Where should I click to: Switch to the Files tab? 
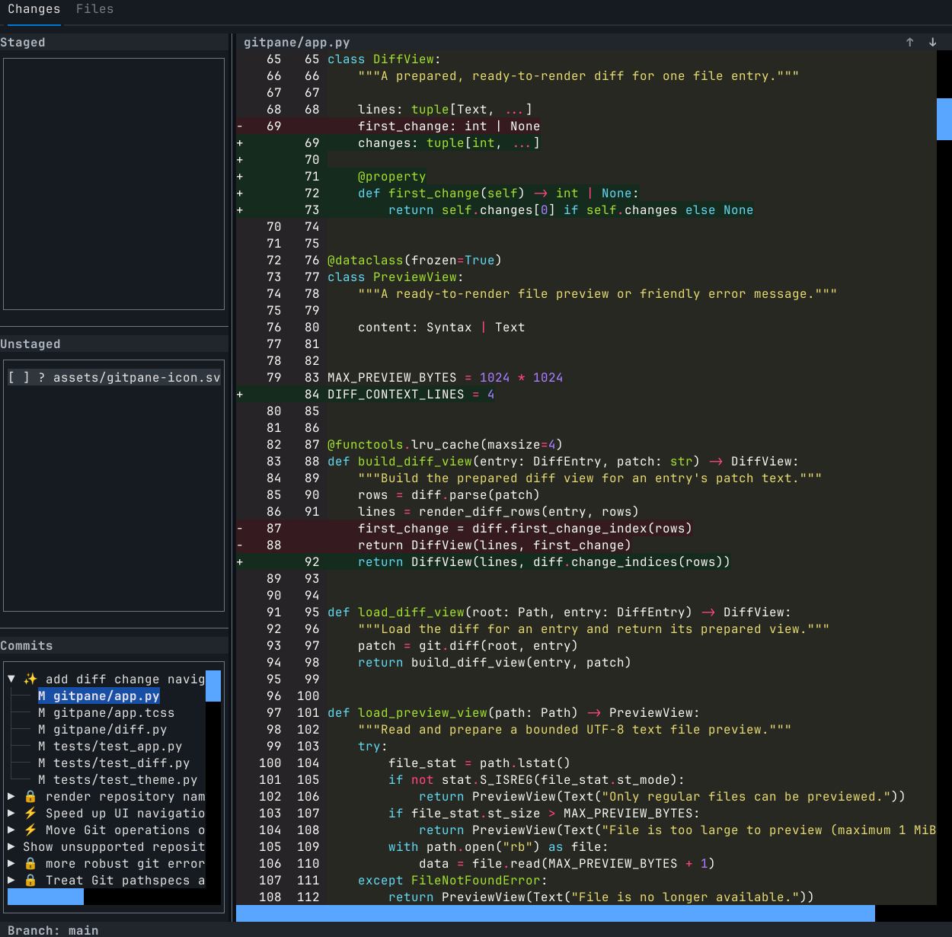pyautogui.click(x=94, y=9)
